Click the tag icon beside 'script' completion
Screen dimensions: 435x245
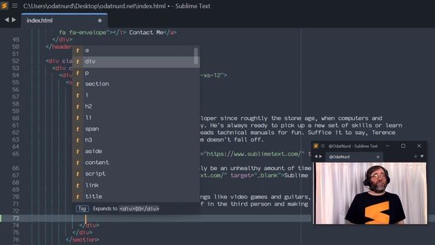pyautogui.click(x=78, y=174)
